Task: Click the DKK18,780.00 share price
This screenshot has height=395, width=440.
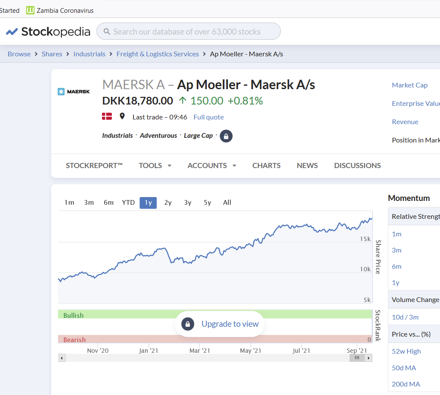Action: [x=137, y=101]
